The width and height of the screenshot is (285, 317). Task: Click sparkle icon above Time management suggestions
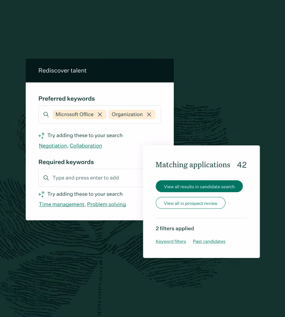(x=42, y=194)
